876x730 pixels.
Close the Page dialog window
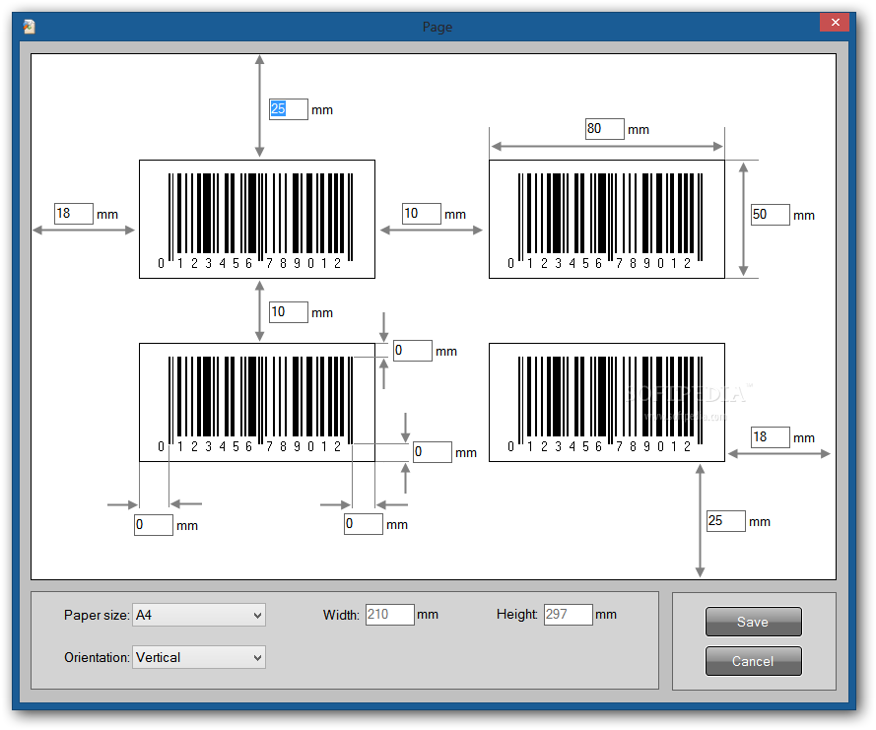click(835, 23)
